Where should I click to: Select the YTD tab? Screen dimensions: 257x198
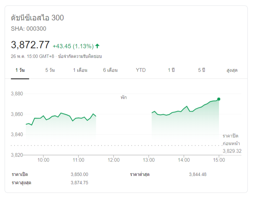click(141, 70)
